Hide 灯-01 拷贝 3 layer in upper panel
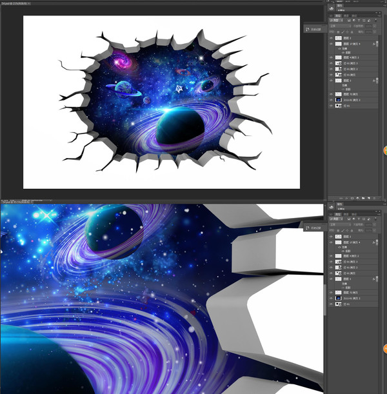The image size is (387, 394). (x=331, y=63)
